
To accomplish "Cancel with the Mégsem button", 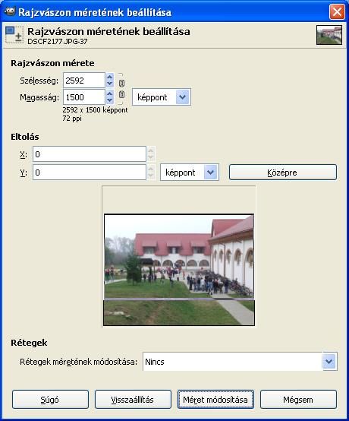I will click(x=298, y=400).
